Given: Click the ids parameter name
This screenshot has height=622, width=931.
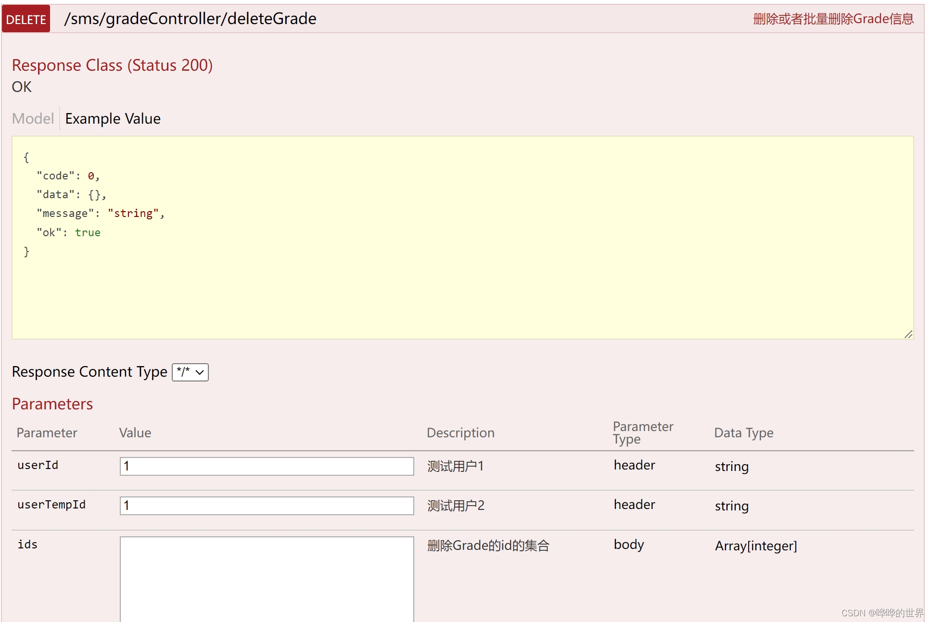Looking at the screenshot, I should click(27, 544).
